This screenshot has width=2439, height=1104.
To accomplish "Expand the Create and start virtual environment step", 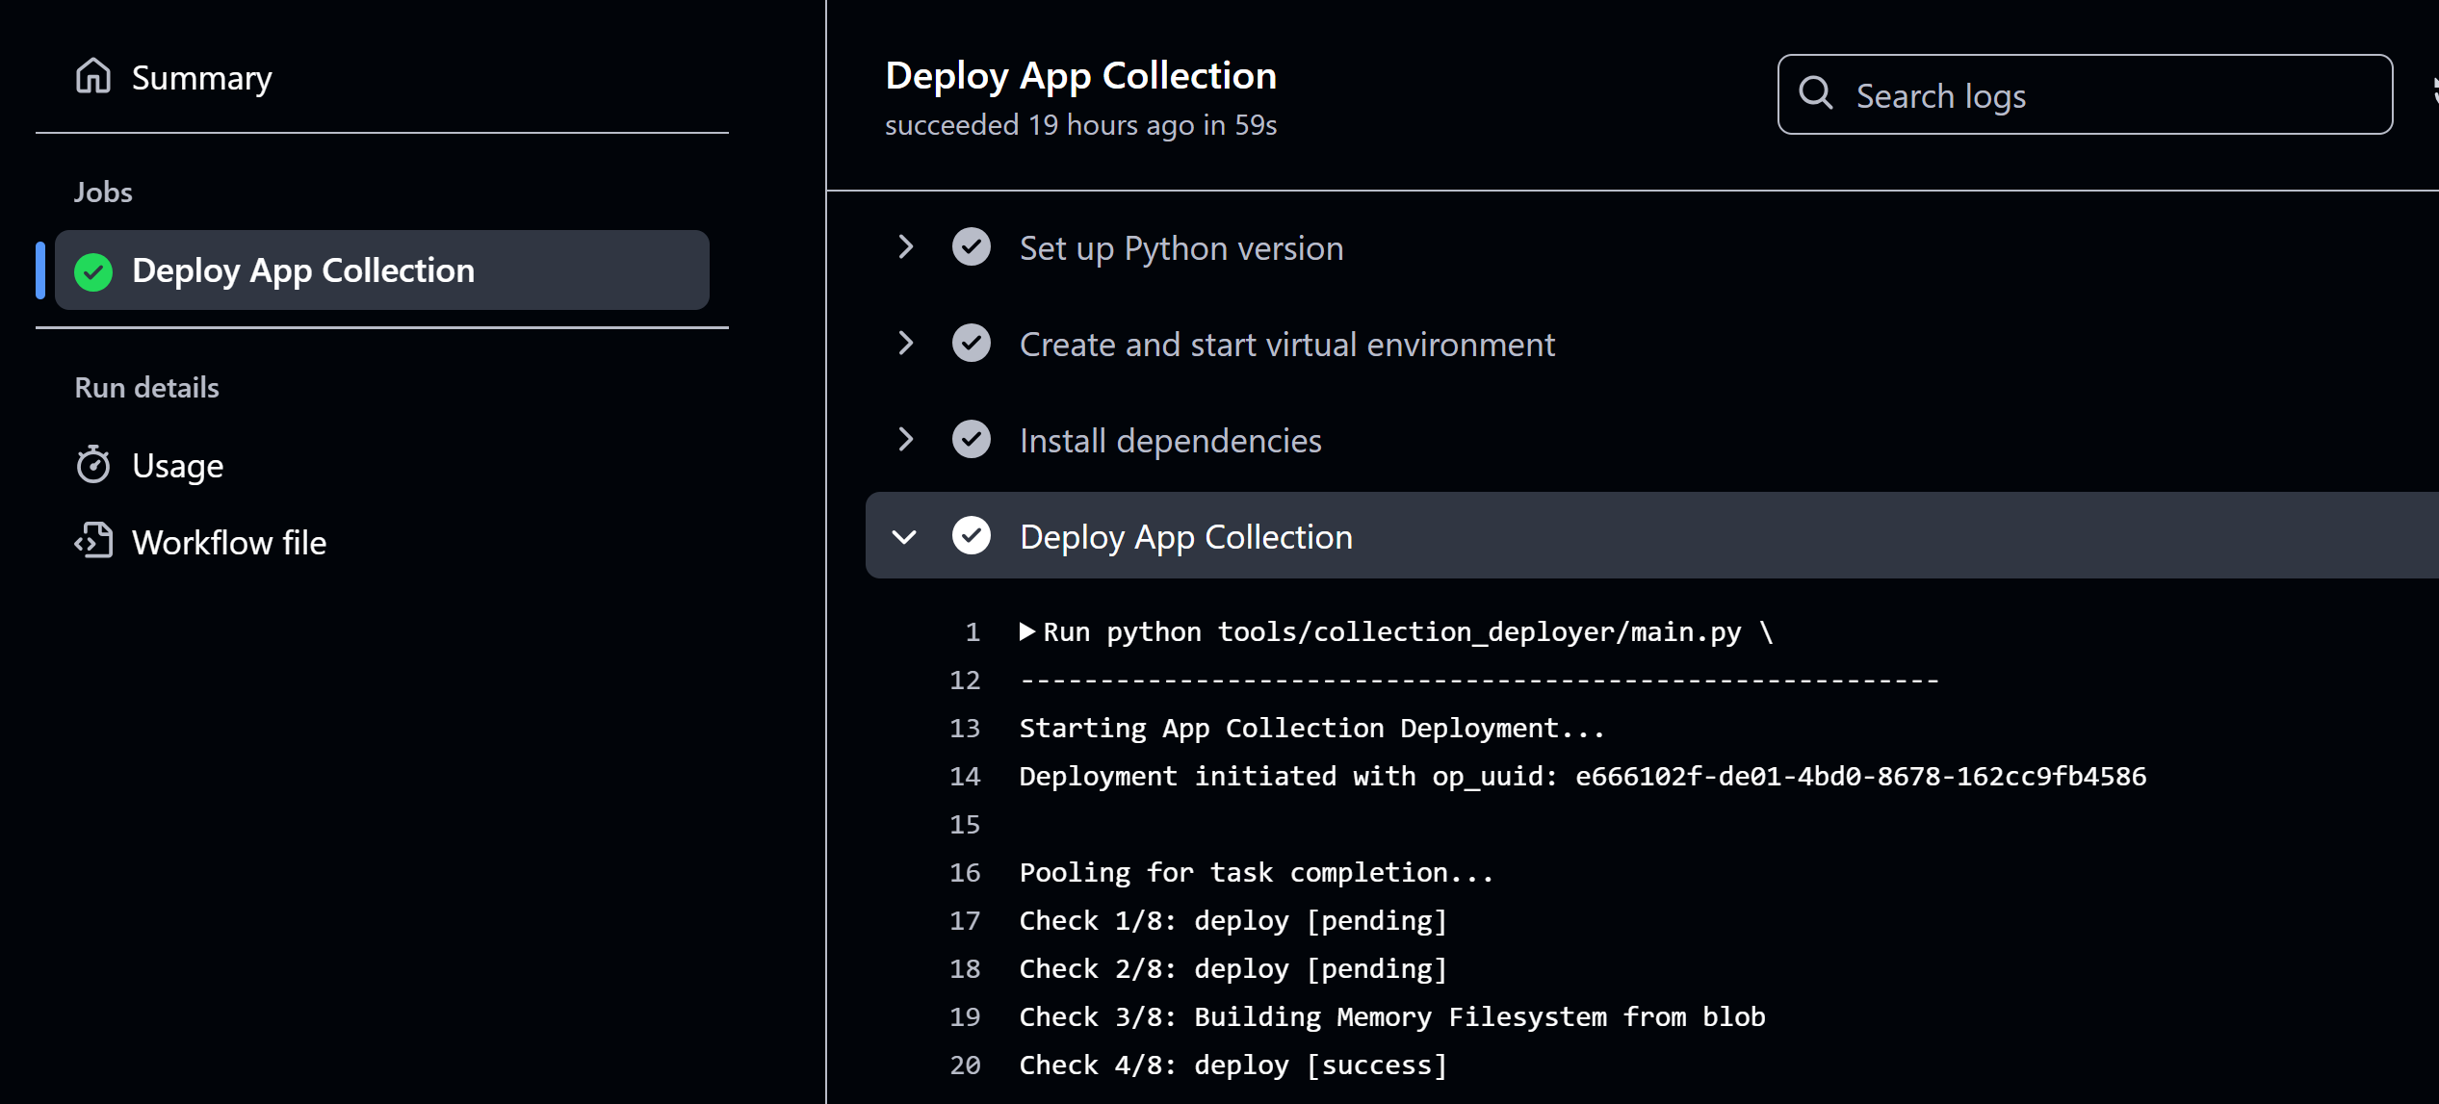I will tap(905, 344).
